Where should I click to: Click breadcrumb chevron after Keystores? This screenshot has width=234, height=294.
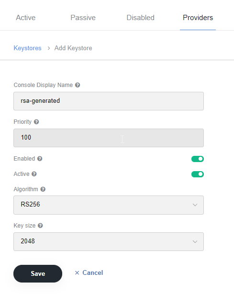click(x=49, y=48)
